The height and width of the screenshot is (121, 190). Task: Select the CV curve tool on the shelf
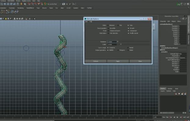pos(3,12)
